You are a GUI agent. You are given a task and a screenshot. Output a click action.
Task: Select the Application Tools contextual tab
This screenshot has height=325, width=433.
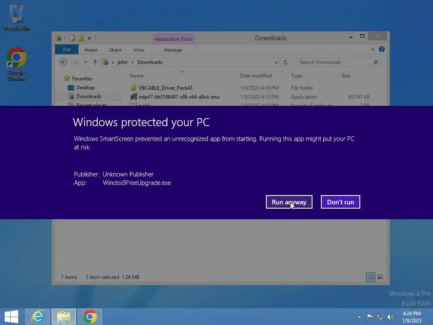click(x=173, y=39)
